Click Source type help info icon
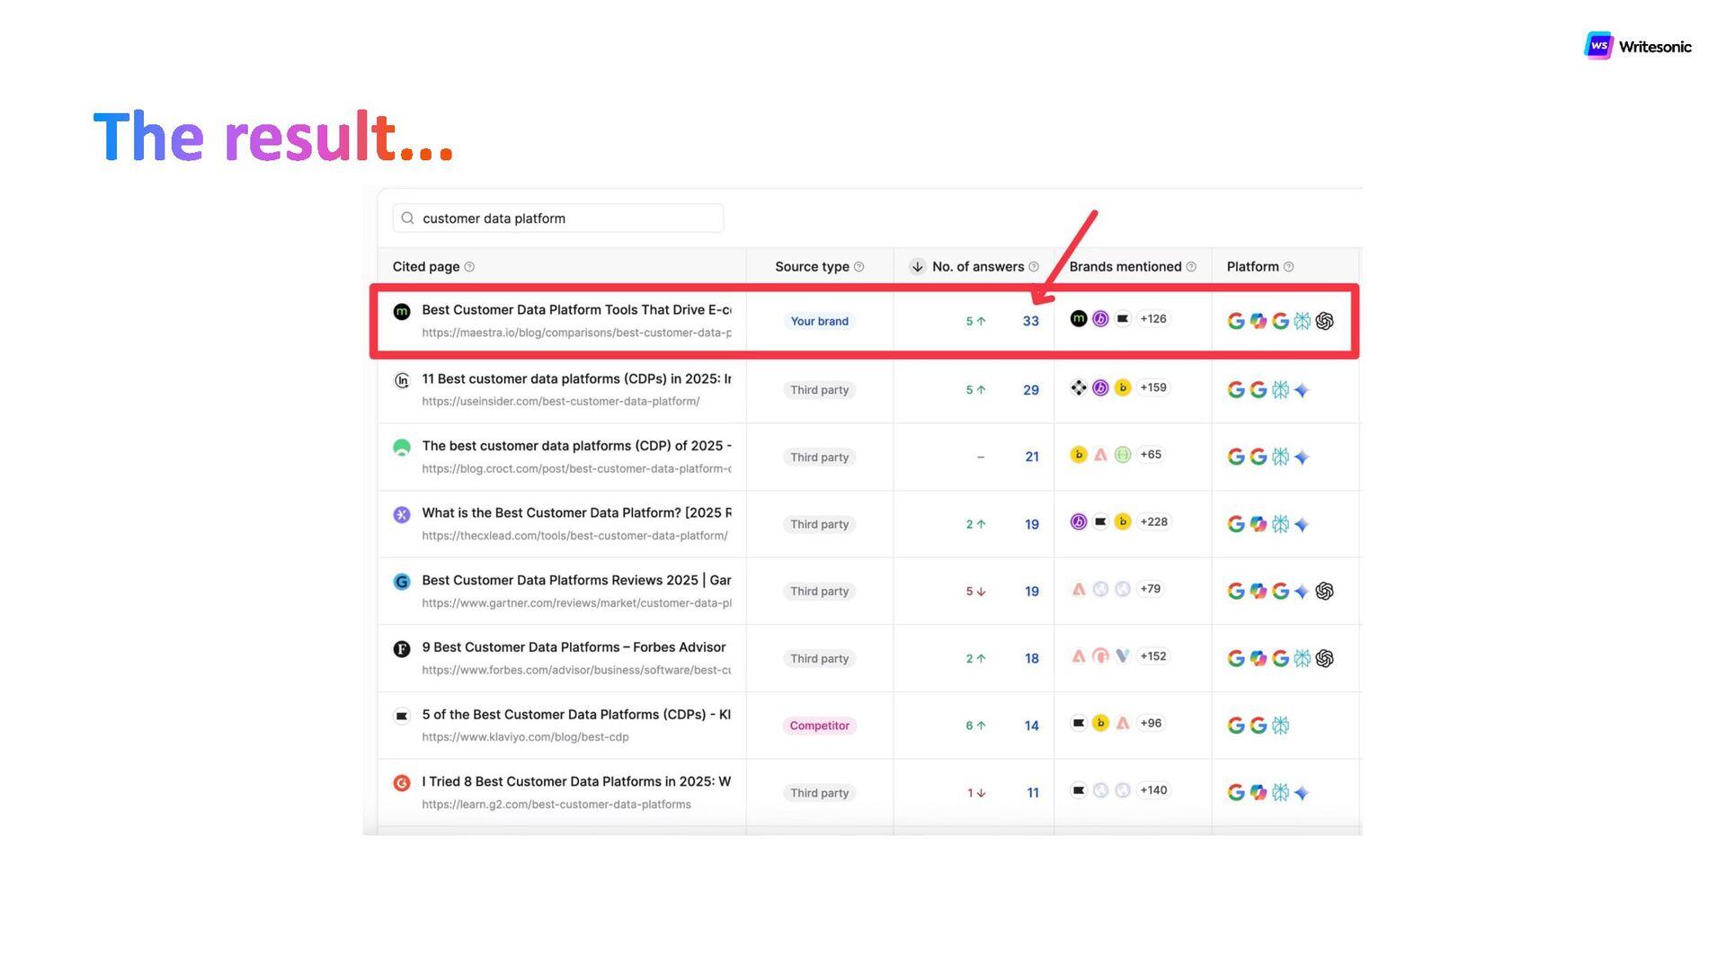 pyautogui.click(x=859, y=267)
